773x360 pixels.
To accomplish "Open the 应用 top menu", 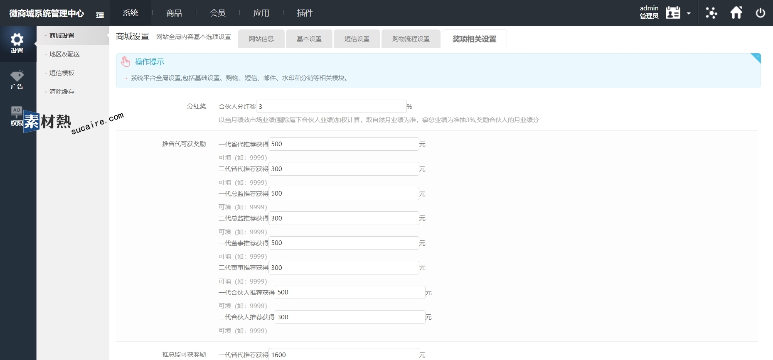I will tap(261, 13).
